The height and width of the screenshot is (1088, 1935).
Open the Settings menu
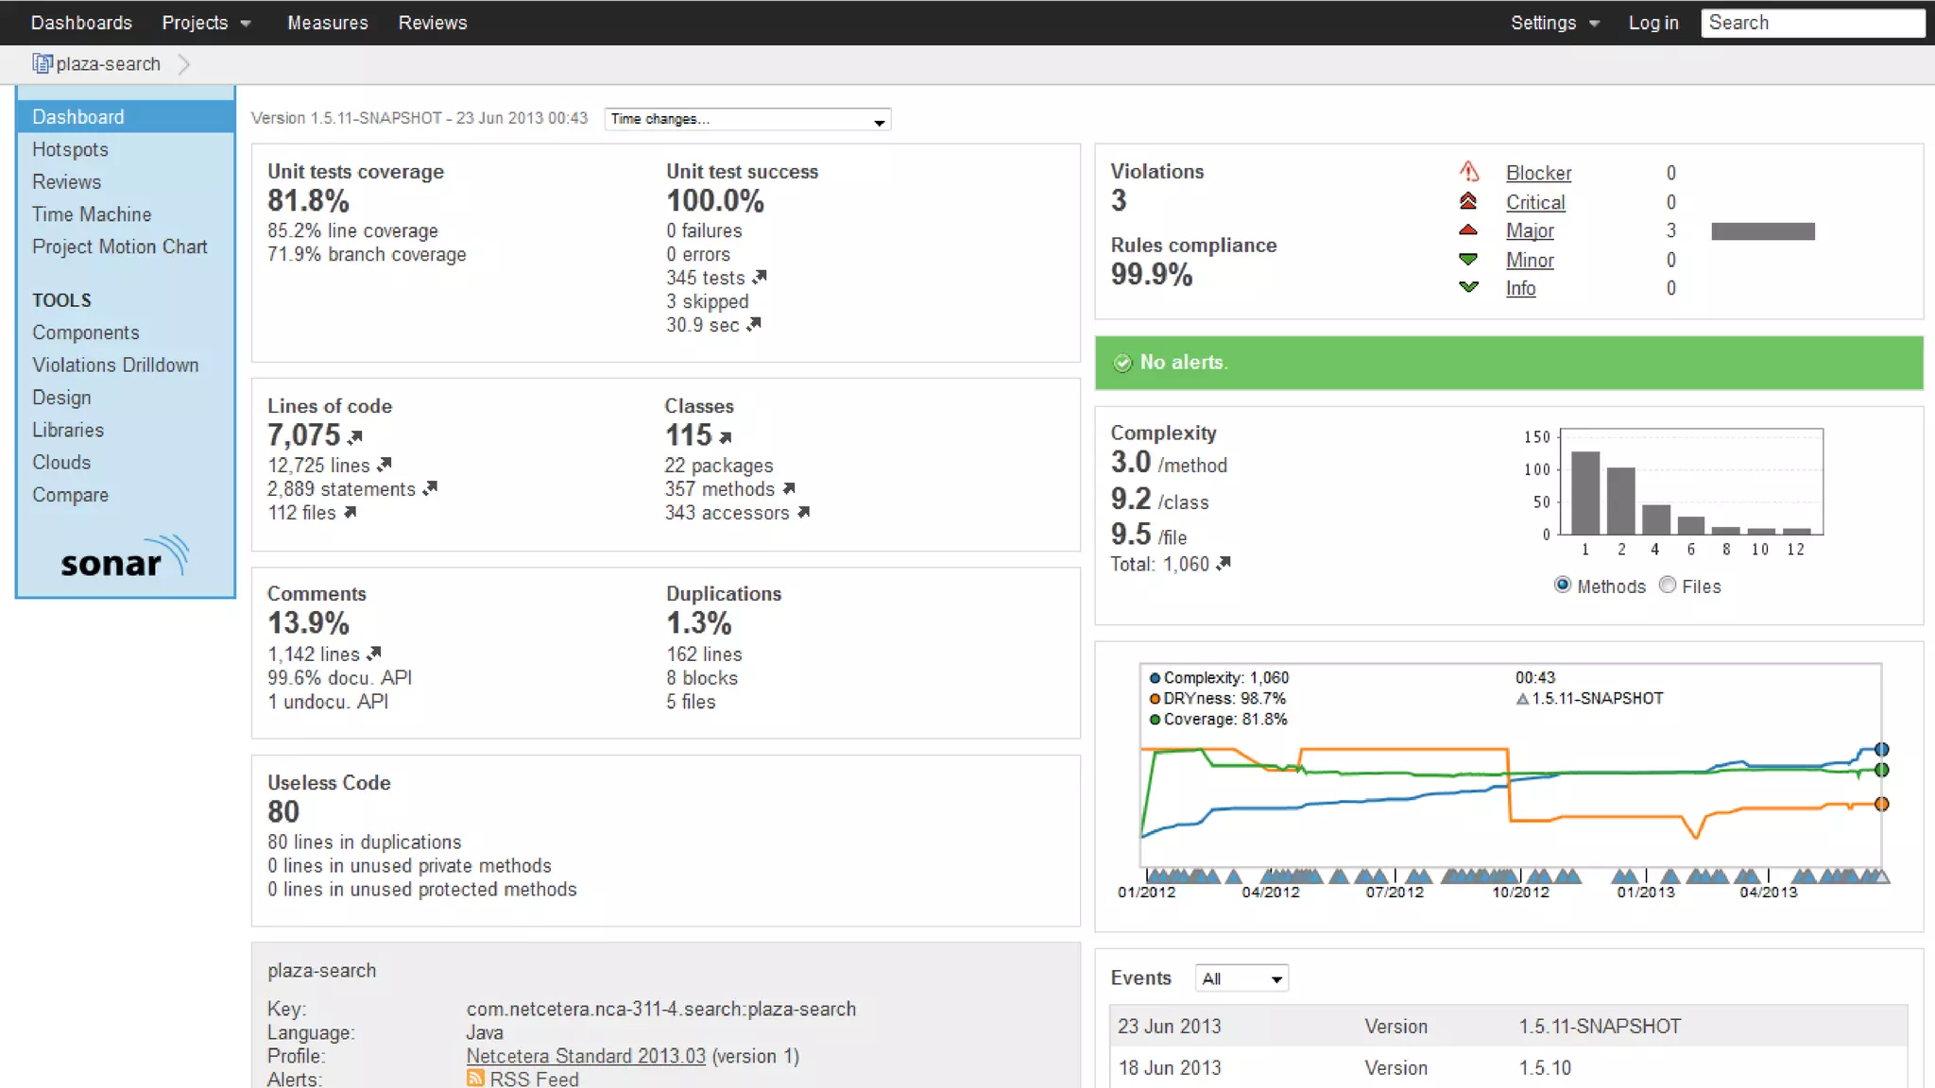(1553, 23)
